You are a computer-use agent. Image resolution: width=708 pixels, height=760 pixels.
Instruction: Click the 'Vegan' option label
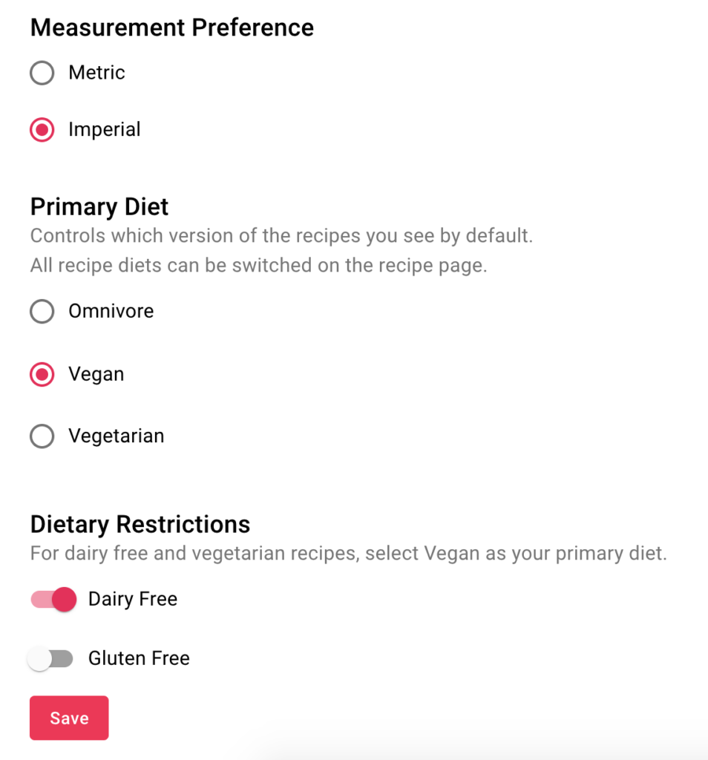tap(96, 375)
